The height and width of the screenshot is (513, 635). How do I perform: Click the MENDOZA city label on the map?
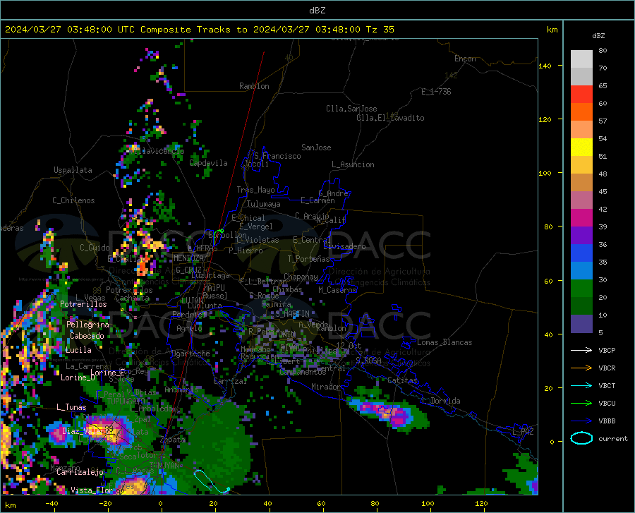pos(188,258)
